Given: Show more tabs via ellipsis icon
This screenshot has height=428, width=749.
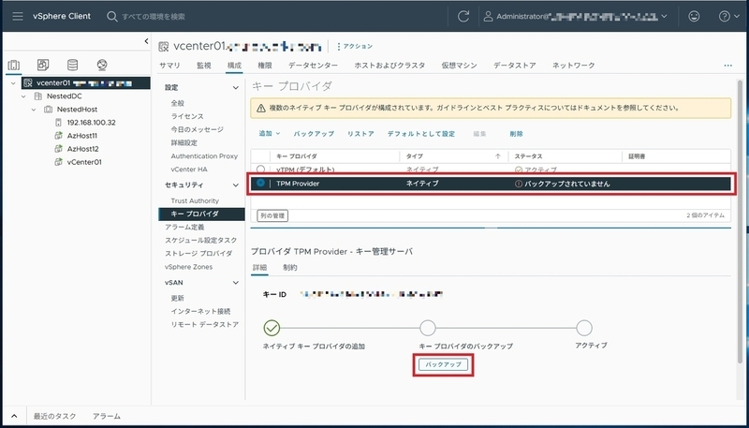Looking at the screenshot, I should (727, 66).
